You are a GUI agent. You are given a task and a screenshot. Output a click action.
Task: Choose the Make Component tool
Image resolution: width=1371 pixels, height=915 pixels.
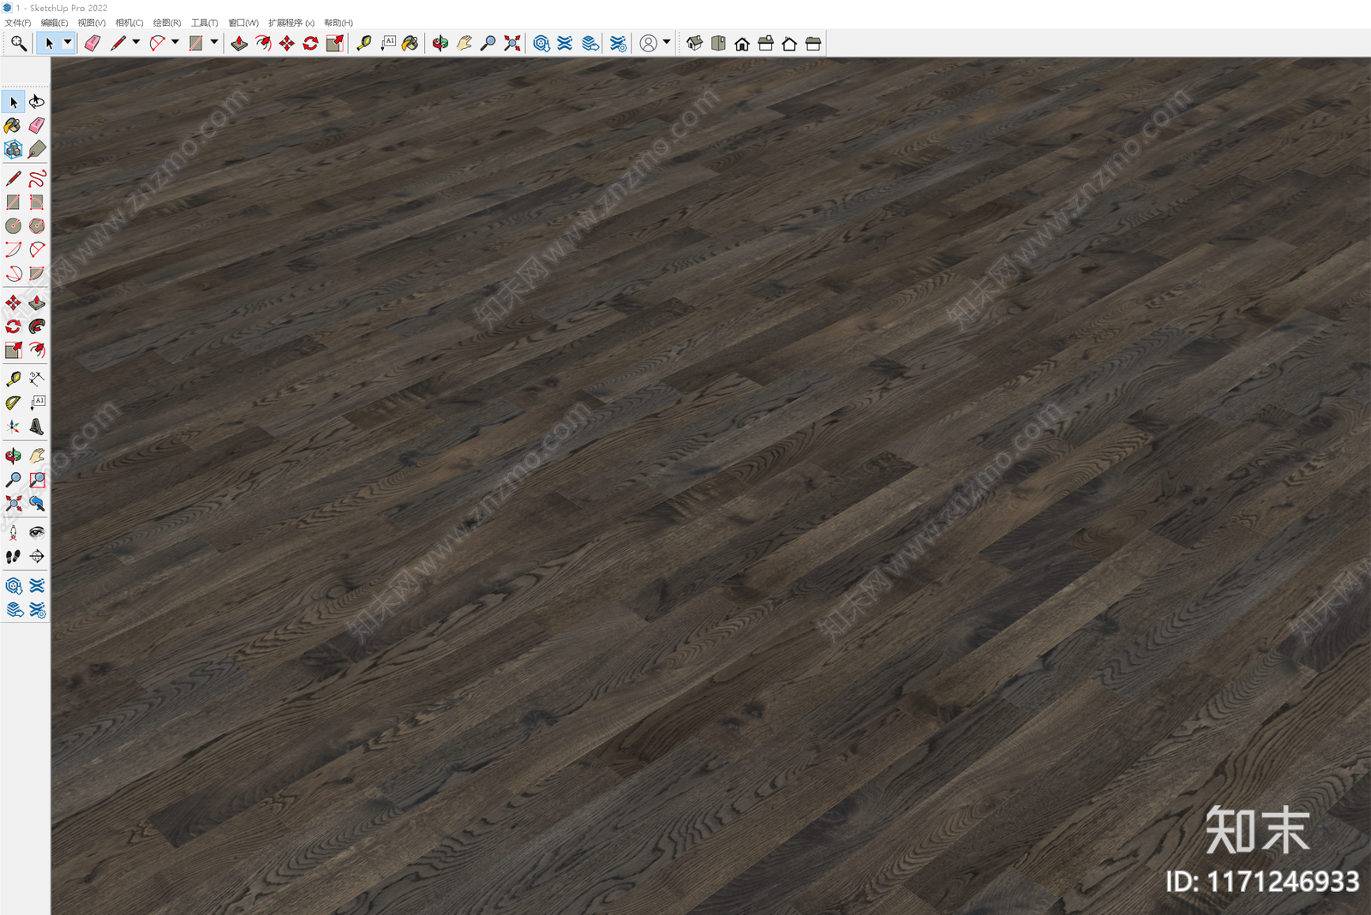[x=13, y=150]
